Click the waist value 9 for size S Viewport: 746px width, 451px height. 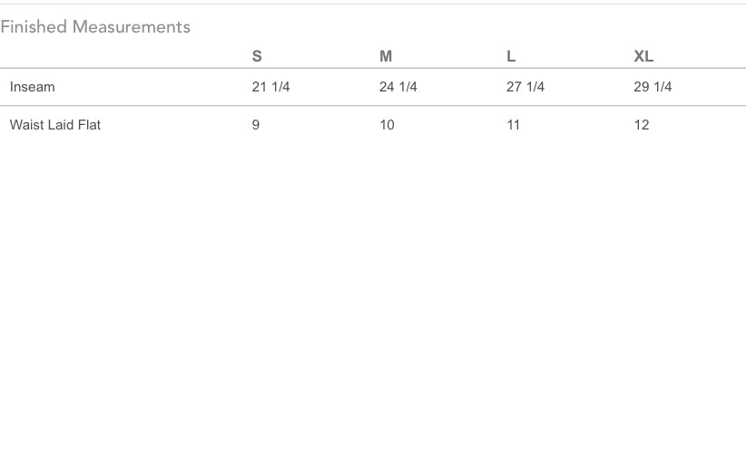[x=256, y=125]
